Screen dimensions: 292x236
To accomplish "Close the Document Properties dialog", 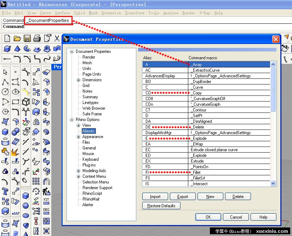I will point(276,39).
